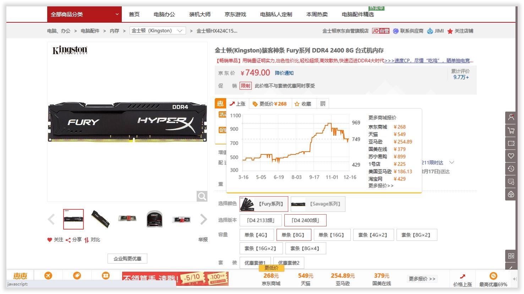Click the 金士顿京东自营旗舰店 store link
Viewport: 524px width, 294px height.
(x=345, y=31)
